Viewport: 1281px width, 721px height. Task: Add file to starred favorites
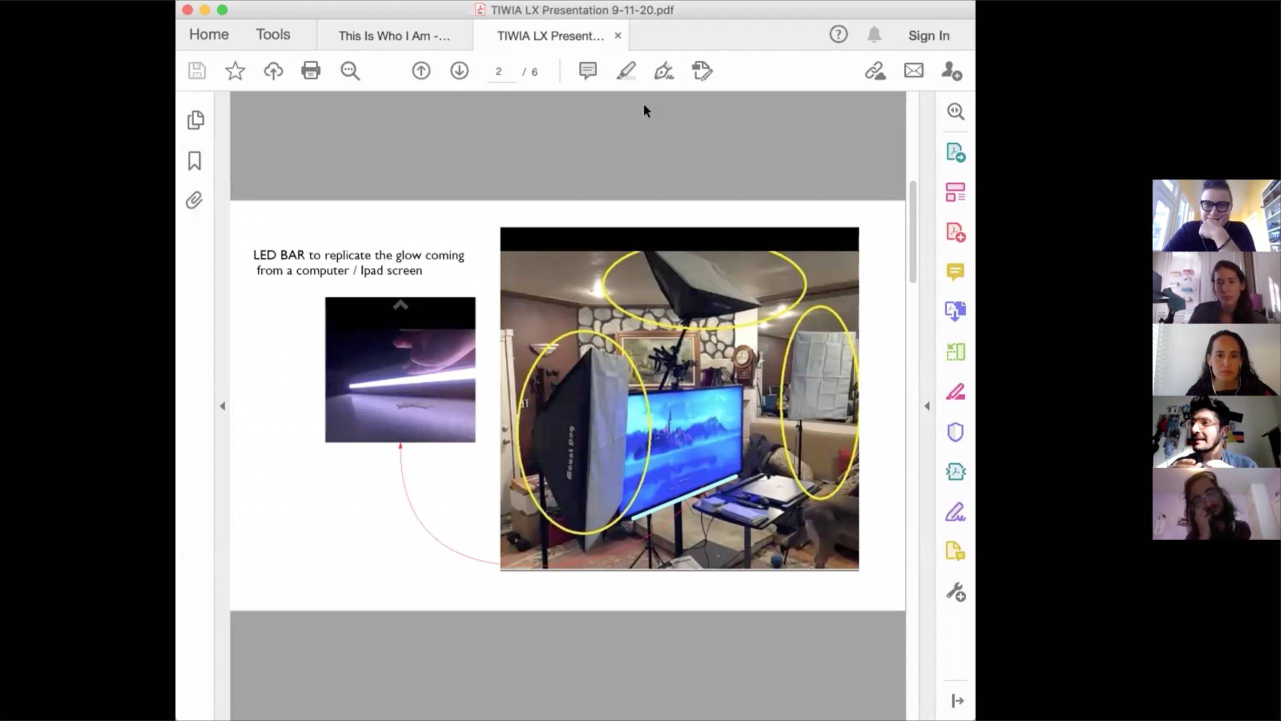pyautogui.click(x=235, y=70)
